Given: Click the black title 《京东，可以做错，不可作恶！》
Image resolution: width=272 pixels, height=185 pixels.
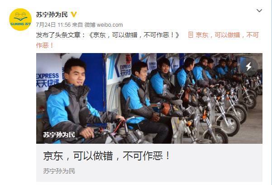Looking at the screenshot, I should click(134, 35).
